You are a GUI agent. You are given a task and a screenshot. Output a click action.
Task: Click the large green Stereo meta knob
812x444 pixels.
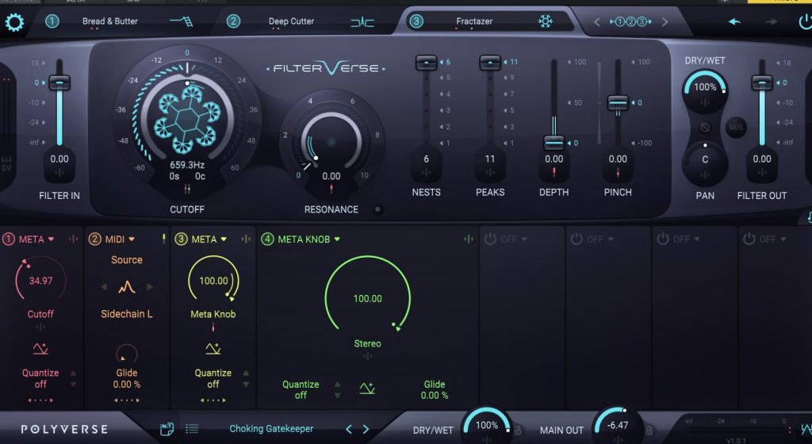coord(367,299)
